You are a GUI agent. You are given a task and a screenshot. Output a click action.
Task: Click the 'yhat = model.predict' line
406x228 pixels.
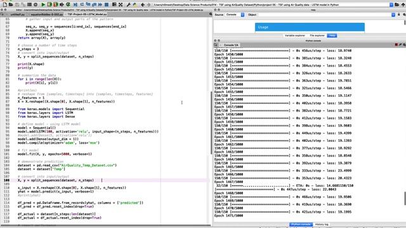point(56,191)
